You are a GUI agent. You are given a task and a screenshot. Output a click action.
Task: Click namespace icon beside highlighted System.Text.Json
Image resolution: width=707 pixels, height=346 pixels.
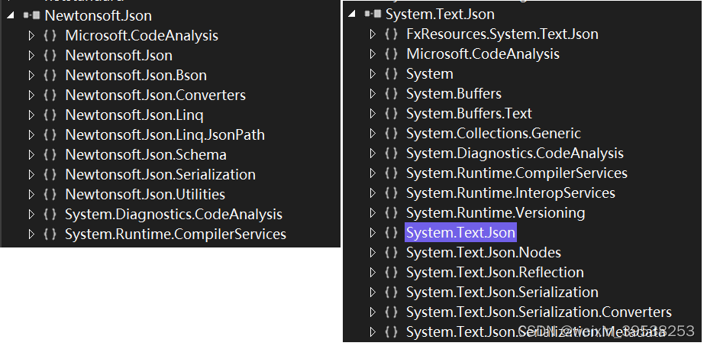[x=392, y=233]
